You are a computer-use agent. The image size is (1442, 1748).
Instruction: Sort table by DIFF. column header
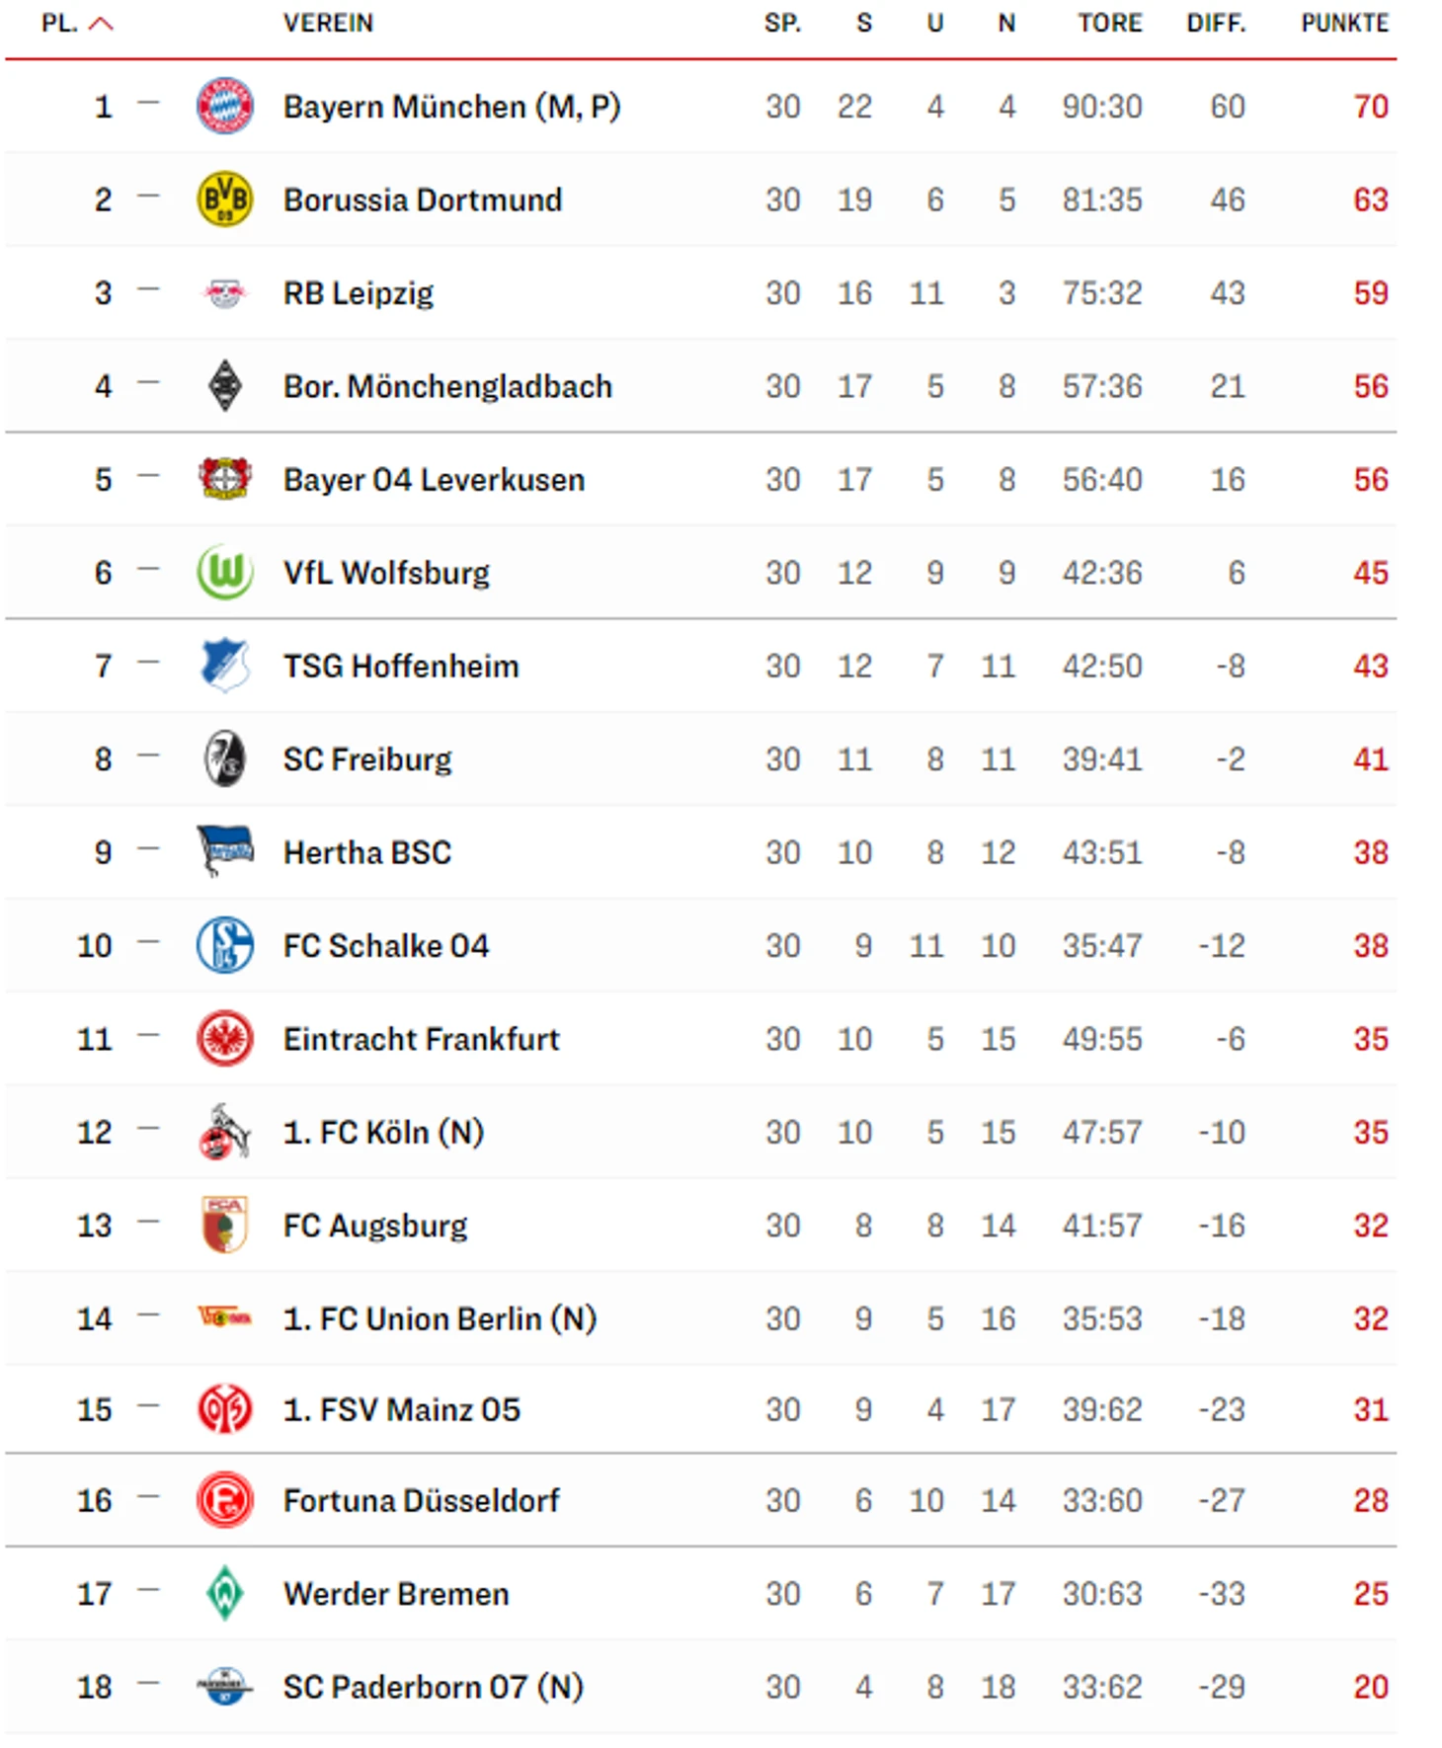coord(1216,23)
